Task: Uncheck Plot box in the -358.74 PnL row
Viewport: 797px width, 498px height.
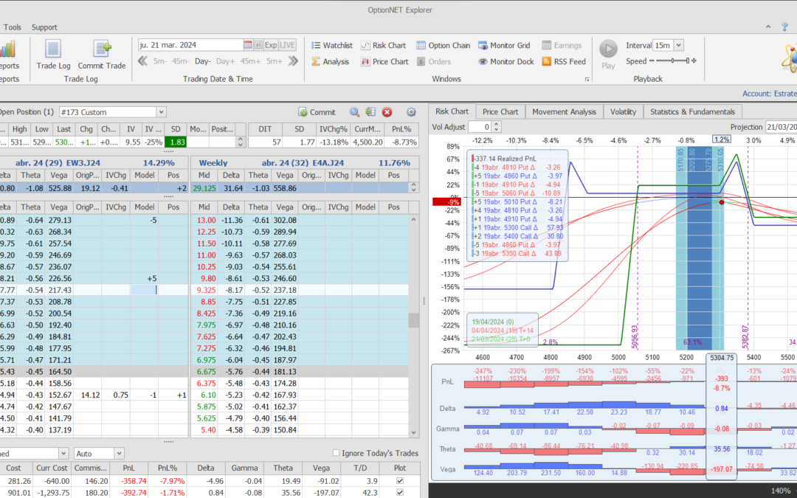Action: (x=400, y=481)
